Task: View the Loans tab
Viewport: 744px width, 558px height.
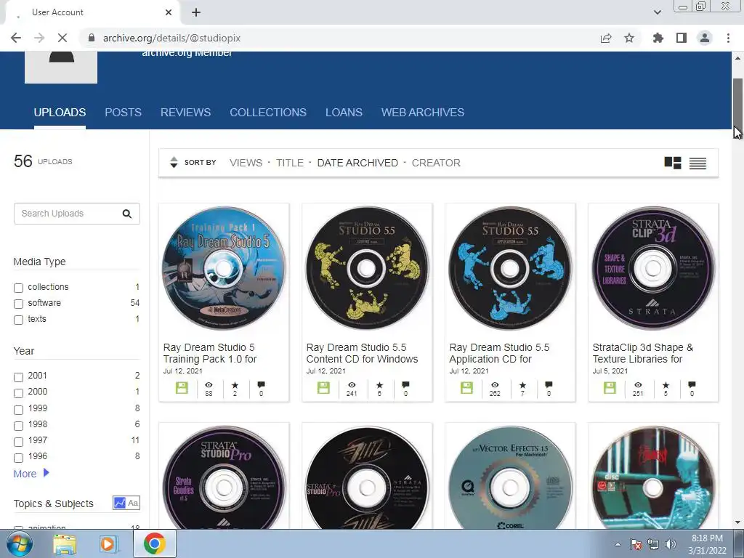Action: (344, 113)
